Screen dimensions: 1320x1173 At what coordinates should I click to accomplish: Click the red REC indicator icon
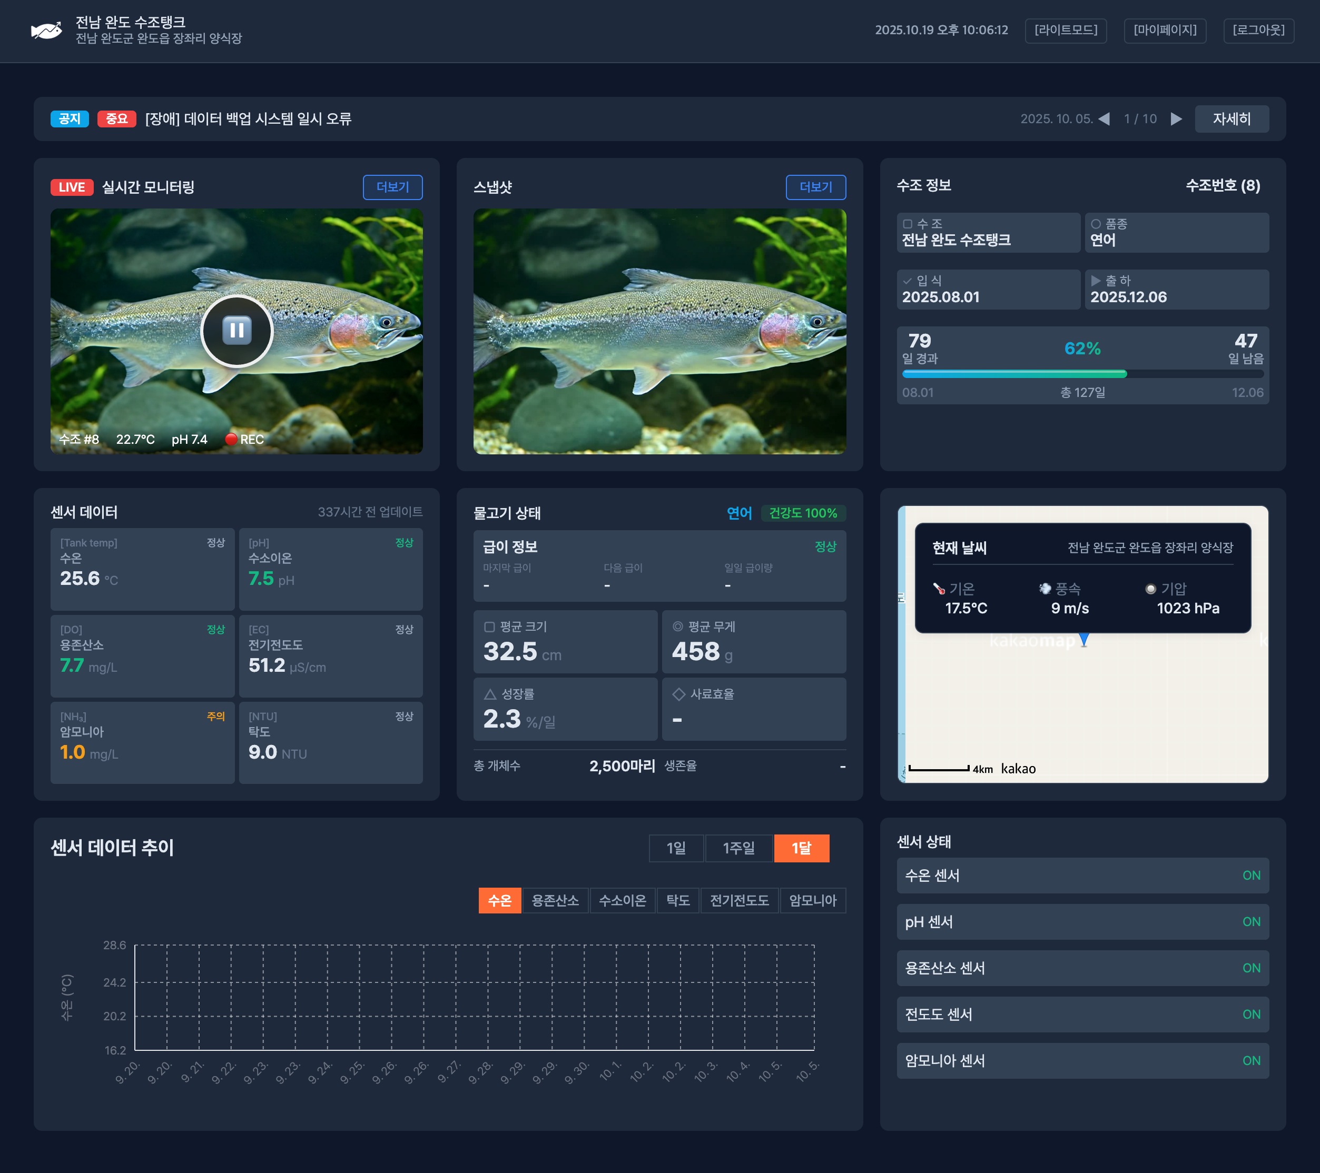pyautogui.click(x=231, y=439)
